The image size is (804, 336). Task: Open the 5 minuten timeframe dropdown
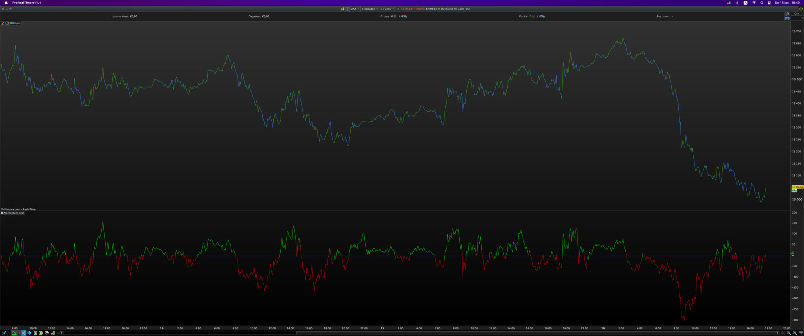click(369, 9)
